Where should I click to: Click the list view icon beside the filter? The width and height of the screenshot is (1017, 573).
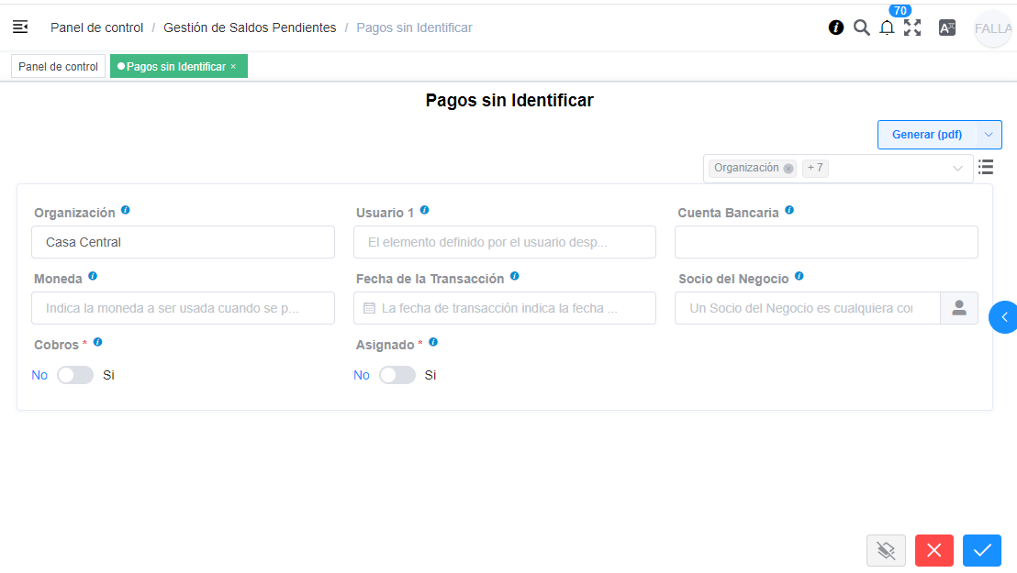(986, 167)
